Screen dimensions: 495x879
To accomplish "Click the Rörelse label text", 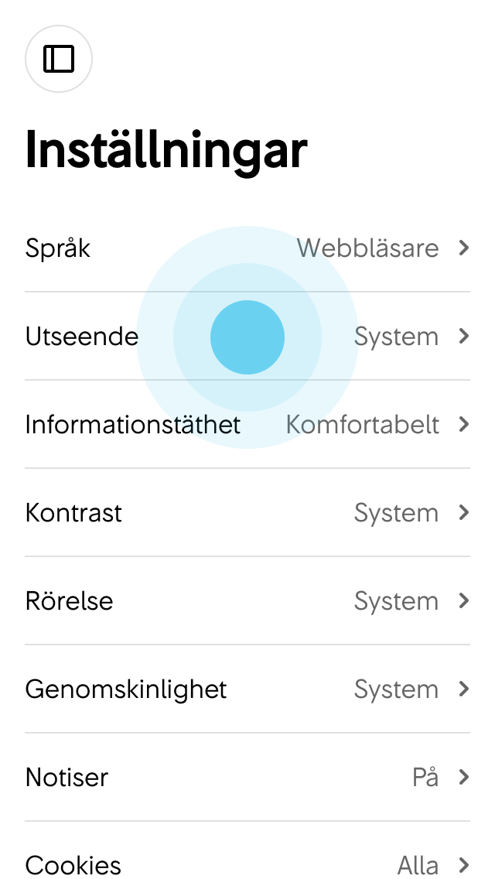I will click(x=69, y=601).
